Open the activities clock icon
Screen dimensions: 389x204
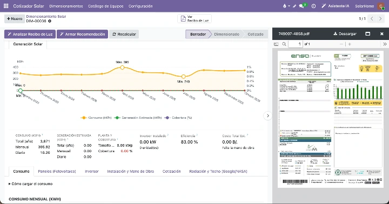[x=313, y=6]
